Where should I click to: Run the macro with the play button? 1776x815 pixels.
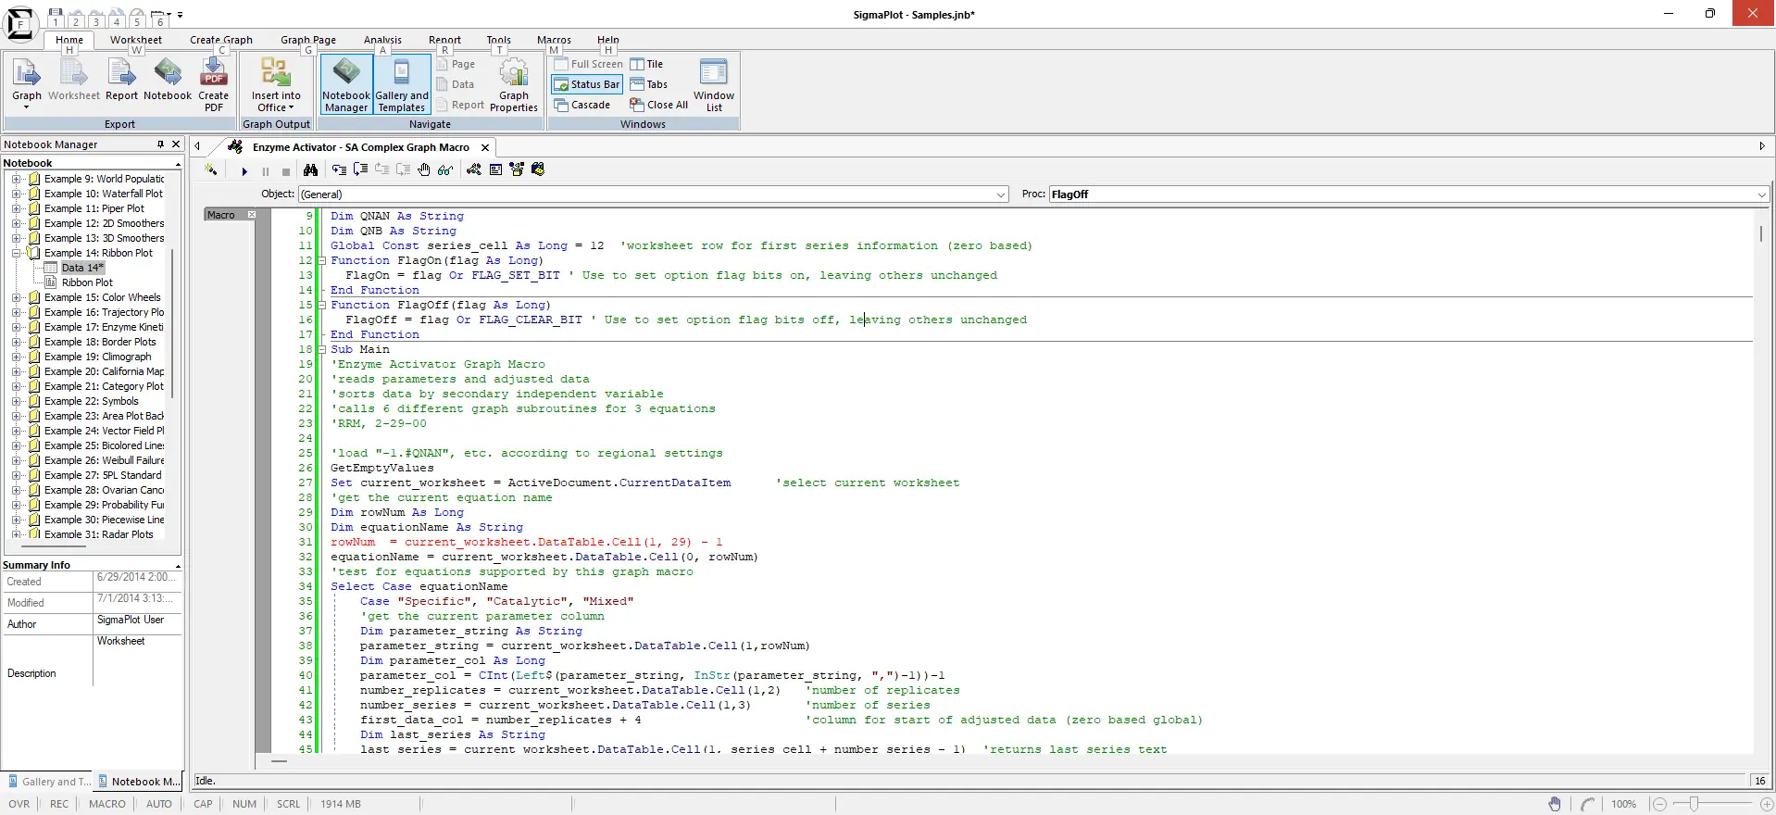[244, 171]
